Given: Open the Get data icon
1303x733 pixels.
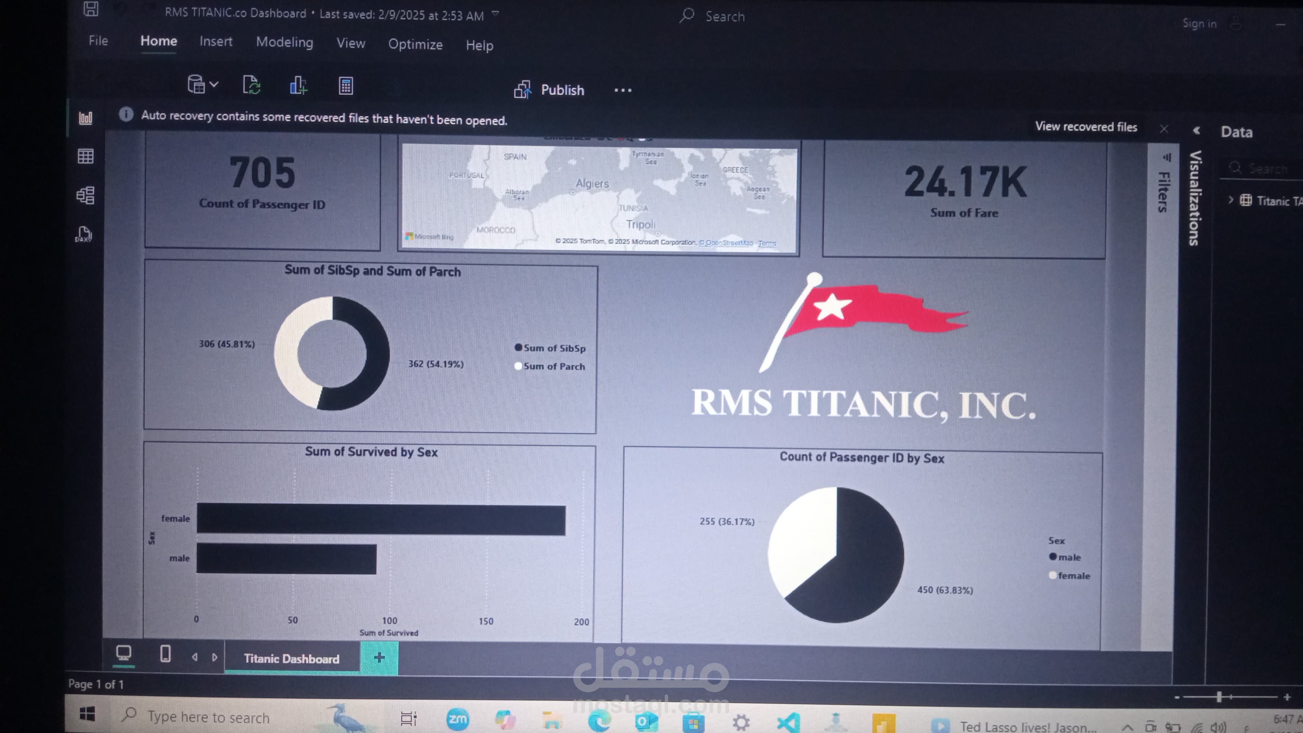Looking at the screenshot, I should pyautogui.click(x=196, y=84).
